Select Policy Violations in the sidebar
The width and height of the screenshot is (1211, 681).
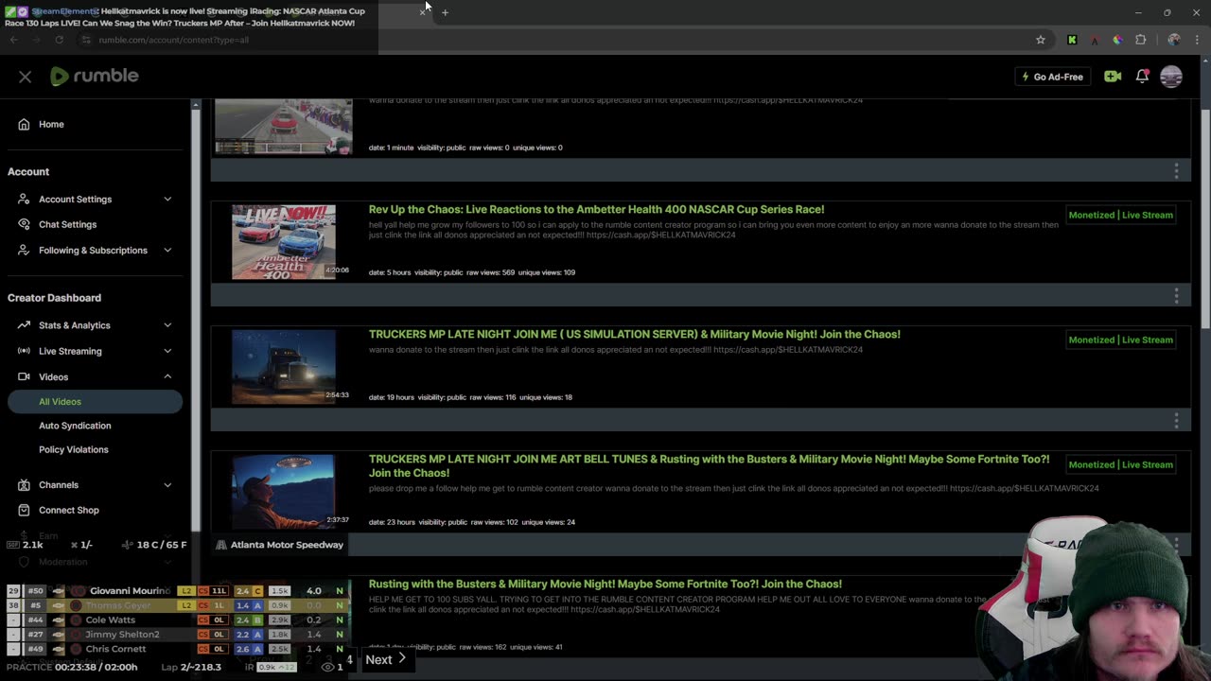coord(73,449)
